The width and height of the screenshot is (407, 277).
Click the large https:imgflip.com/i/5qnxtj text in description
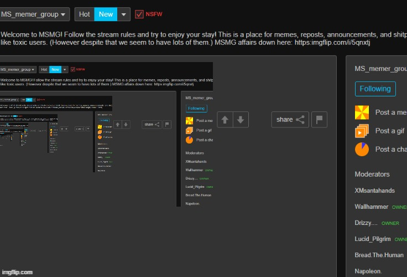pos(332,43)
